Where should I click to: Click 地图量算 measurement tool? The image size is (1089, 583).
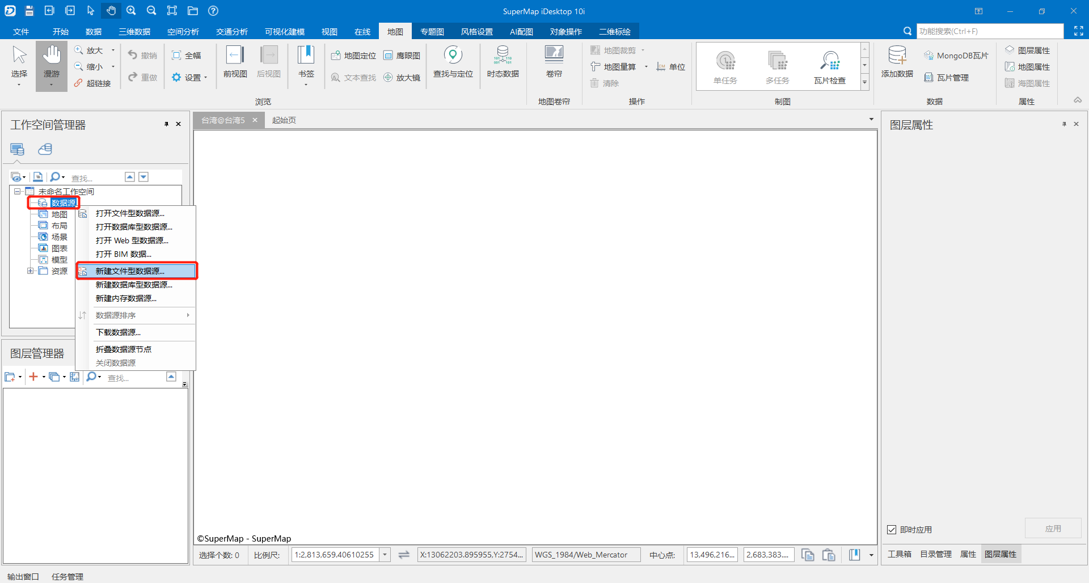tap(614, 67)
